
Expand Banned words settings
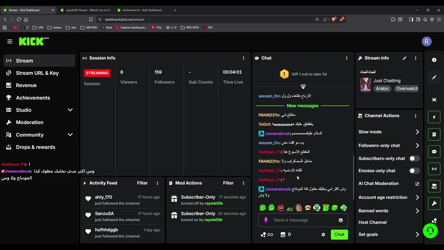(x=417, y=211)
